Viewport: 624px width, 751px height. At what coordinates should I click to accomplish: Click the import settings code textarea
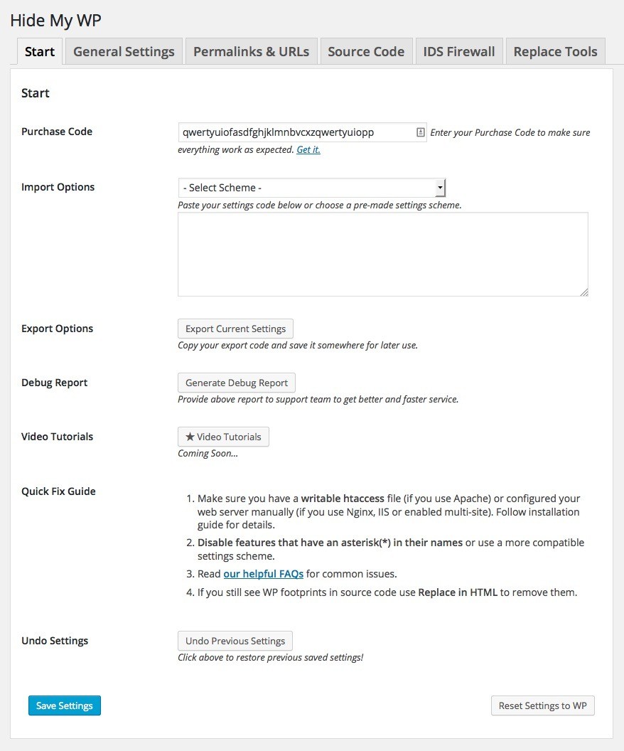click(x=382, y=254)
